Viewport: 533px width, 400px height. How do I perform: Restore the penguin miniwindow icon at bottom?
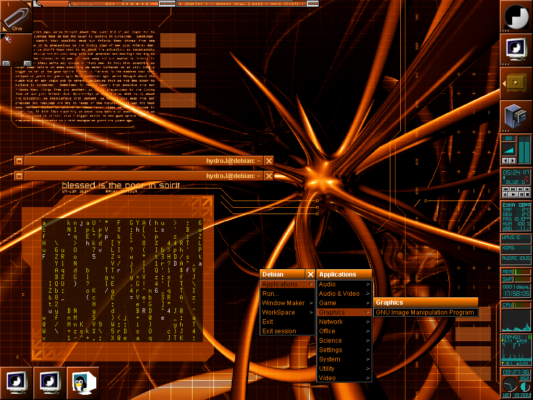click(x=83, y=383)
